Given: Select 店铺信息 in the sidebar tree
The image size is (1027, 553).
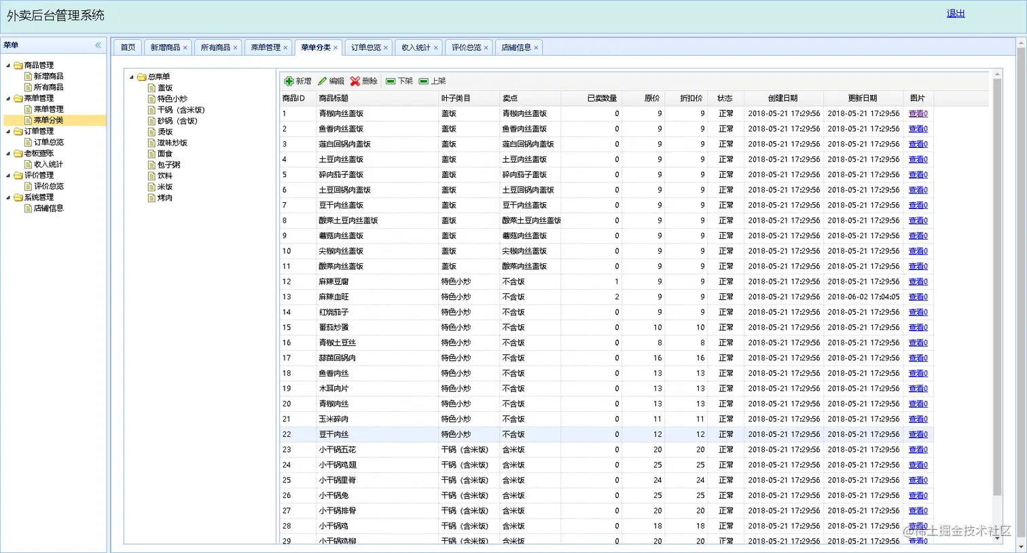Looking at the screenshot, I should click(x=49, y=208).
